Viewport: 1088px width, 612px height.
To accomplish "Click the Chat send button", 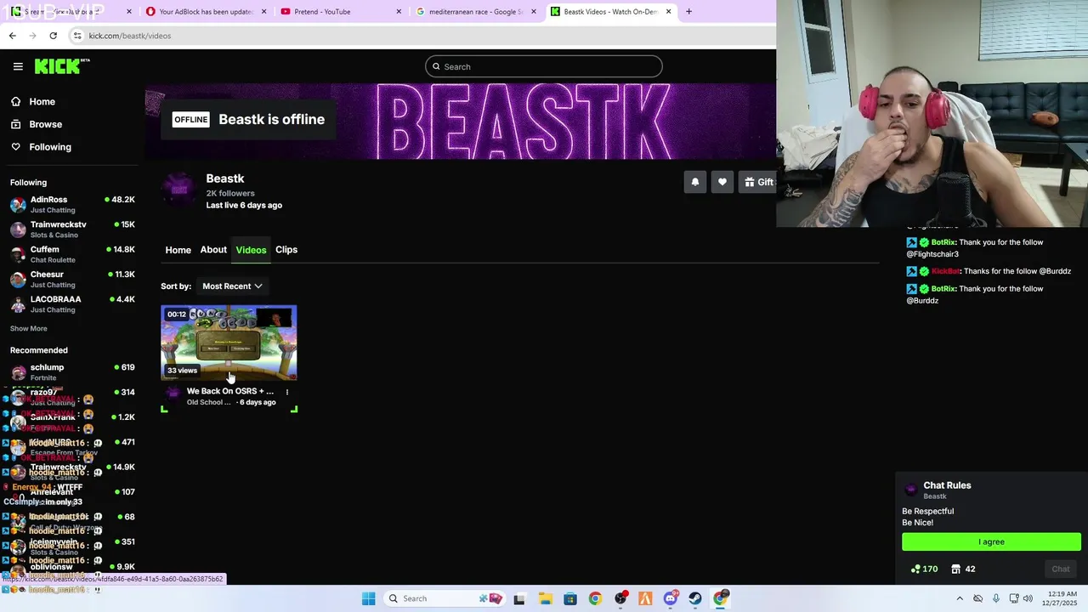I will point(1060,569).
